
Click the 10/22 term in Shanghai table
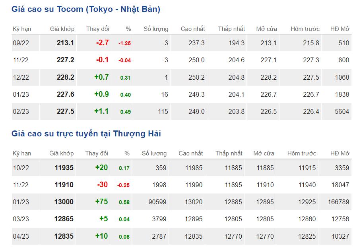pyautogui.click(x=21, y=168)
